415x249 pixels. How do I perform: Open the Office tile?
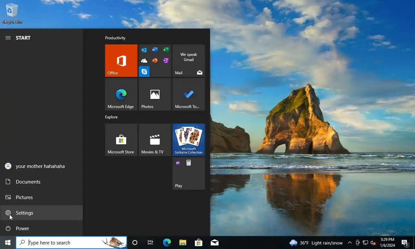pos(121,61)
